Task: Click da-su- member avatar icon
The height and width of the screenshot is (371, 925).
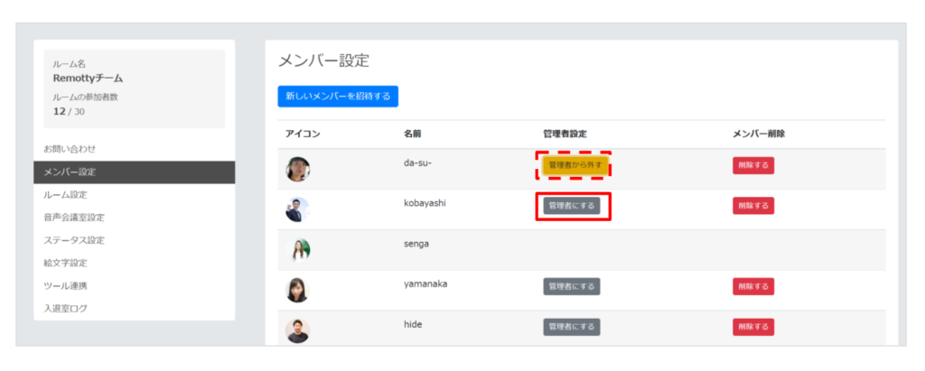Action: [x=298, y=170]
